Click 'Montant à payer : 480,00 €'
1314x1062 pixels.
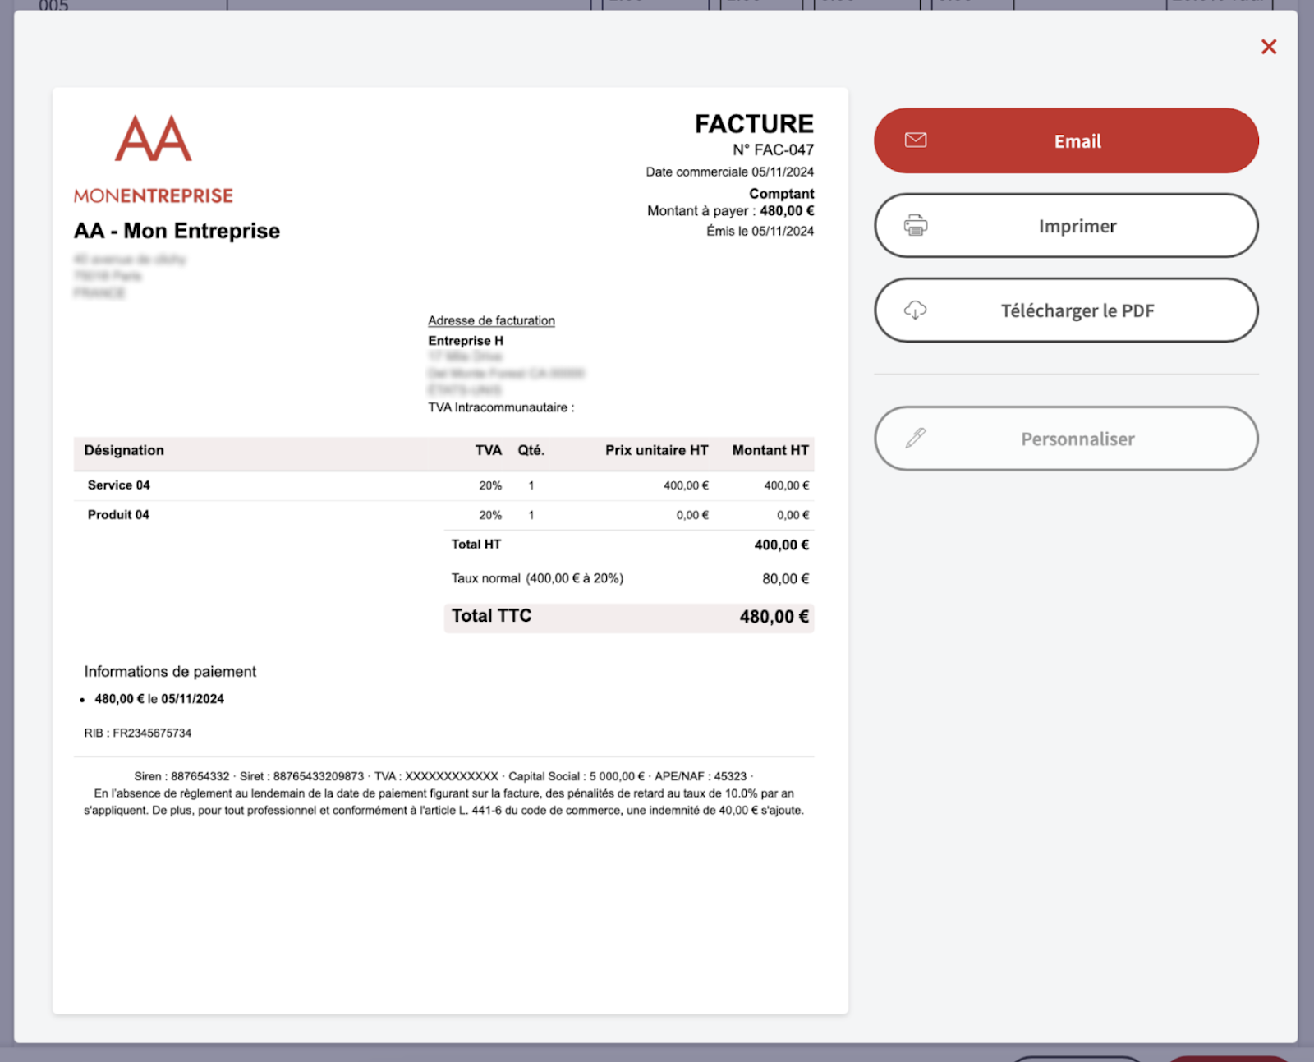coord(730,210)
